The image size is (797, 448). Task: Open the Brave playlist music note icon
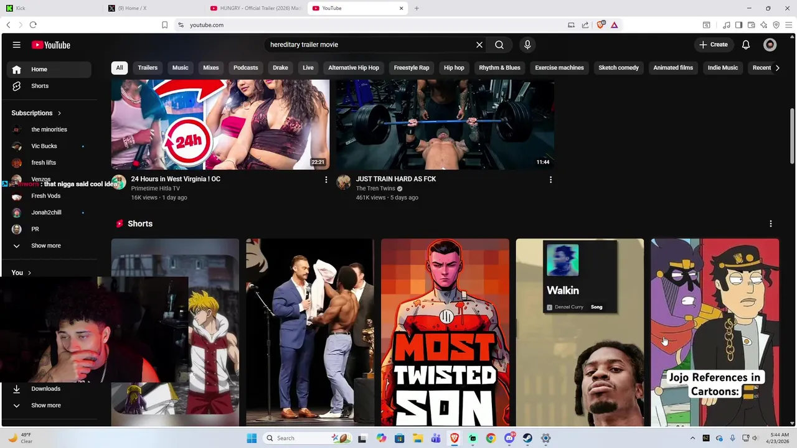pyautogui.click(x=727, y=25)
